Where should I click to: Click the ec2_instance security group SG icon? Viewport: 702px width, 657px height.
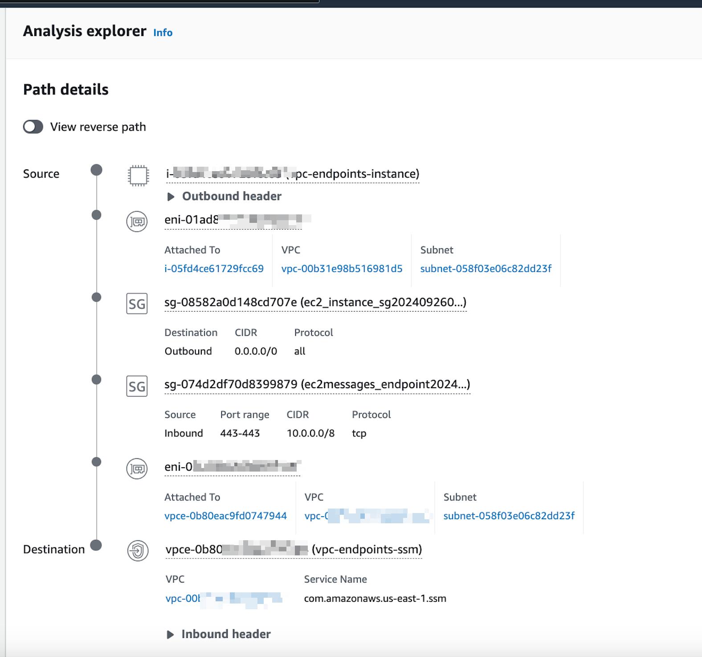pyautogui.click(x=137, y=304)
